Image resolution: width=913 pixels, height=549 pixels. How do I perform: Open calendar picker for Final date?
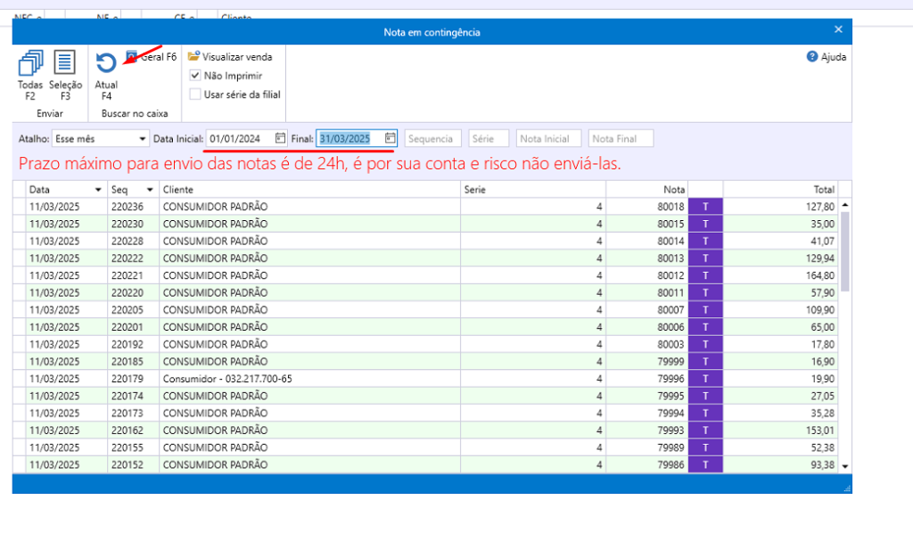(x=390, y=138)
